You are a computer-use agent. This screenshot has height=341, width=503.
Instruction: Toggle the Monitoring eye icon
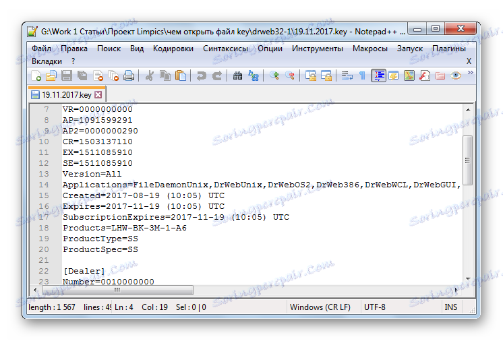(456, 76)
